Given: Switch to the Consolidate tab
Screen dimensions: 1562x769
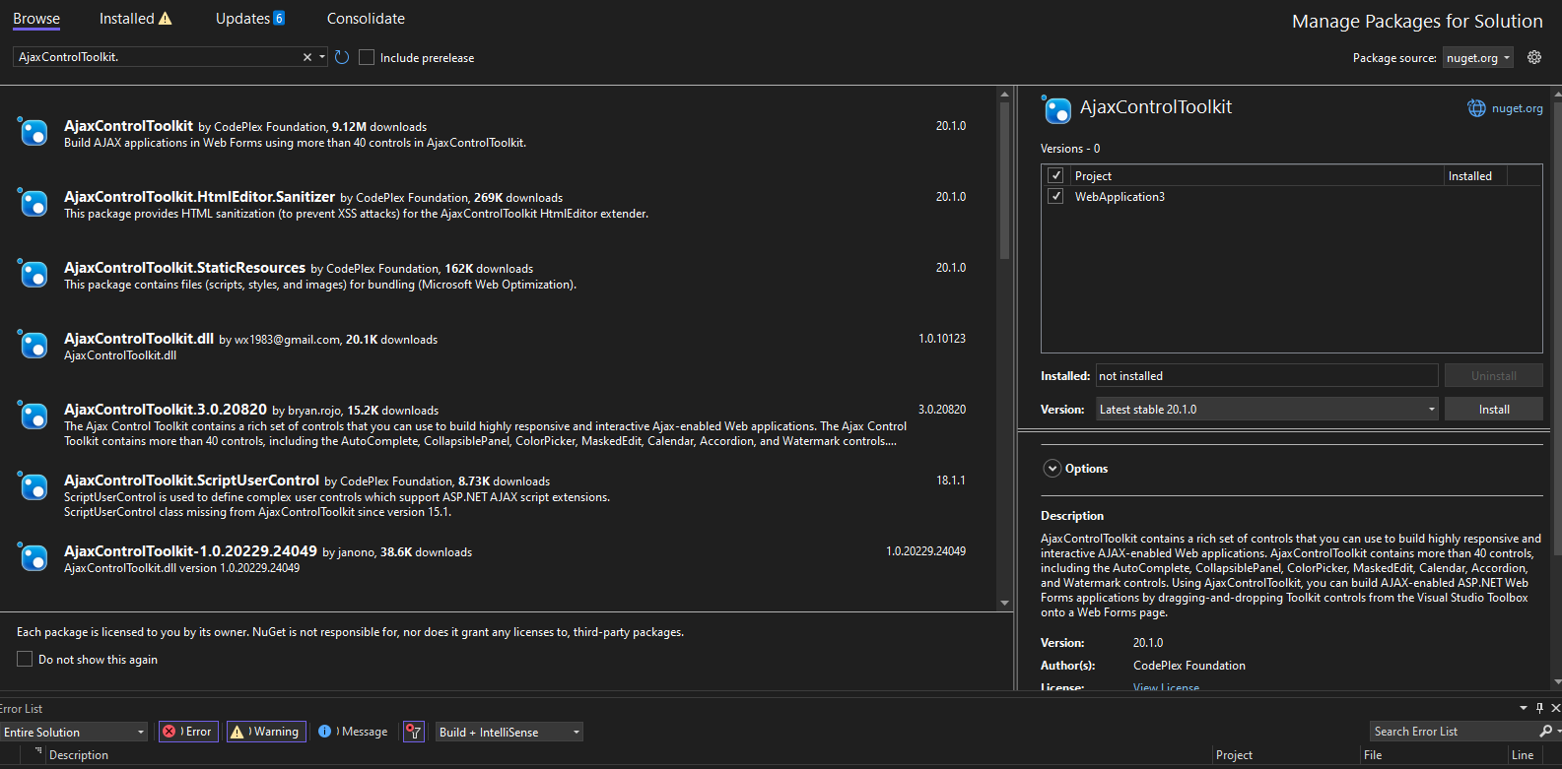Looking at the screenshot, I should tap(366, 19).
